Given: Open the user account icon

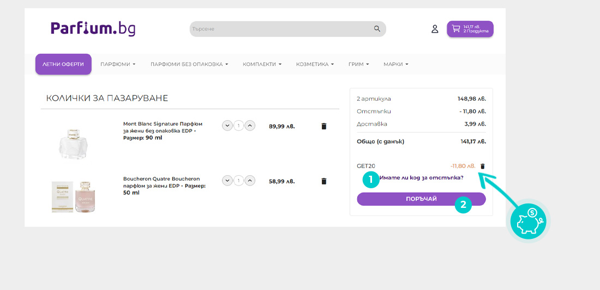Looking at the screenshot, I should pos(435,29).
